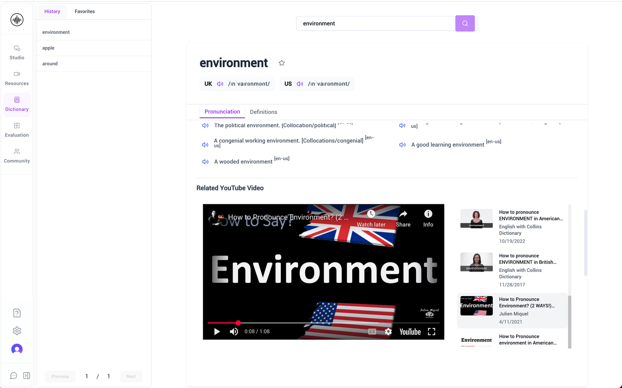The width and height of the screenshot is (622, 388).
Task: Open the Resources section in sidebar
Action: [x=17, y=78]
